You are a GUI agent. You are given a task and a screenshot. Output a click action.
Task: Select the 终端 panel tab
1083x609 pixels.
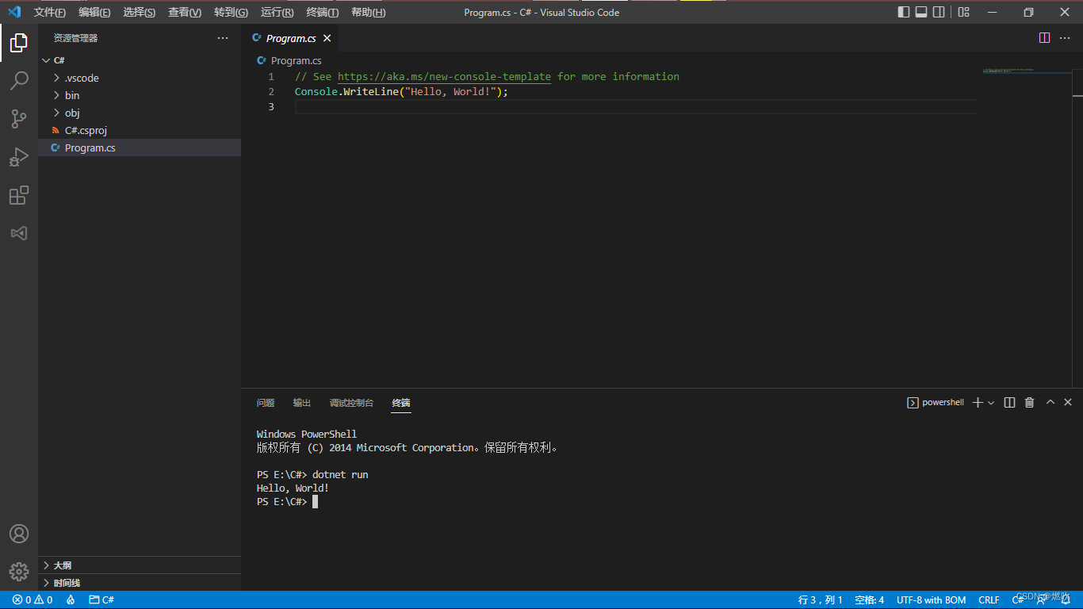[x=401, y=403]
